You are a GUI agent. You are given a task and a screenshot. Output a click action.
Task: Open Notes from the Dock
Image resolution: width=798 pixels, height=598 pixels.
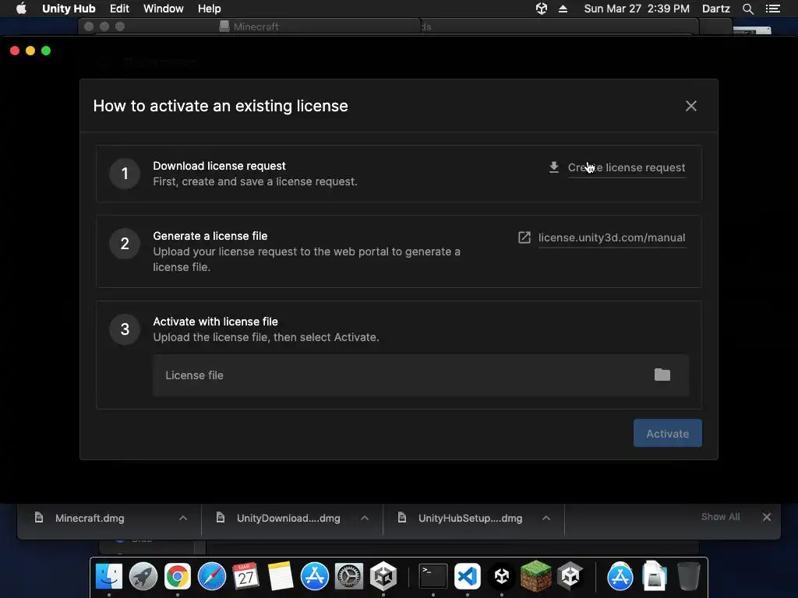click(x=281, y=576)
